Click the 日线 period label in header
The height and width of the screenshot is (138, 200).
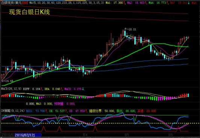click(x=25, y=3)
